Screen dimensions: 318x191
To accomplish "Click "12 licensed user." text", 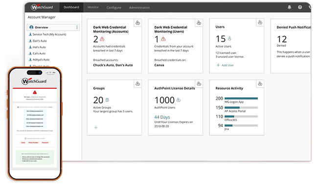I will (226, 53).
